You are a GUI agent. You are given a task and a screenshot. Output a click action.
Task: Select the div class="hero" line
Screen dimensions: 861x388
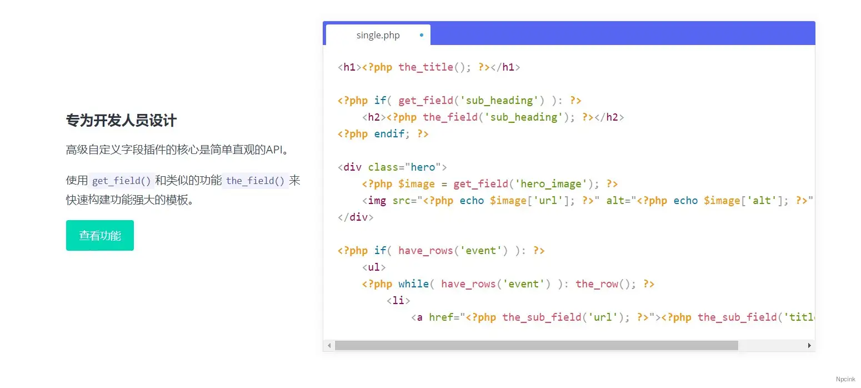[x=392, y=167]
